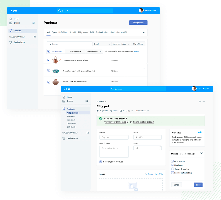The image size is (221, 200).
Task: Click Online Store icon in front window
Action: point(64,139)
